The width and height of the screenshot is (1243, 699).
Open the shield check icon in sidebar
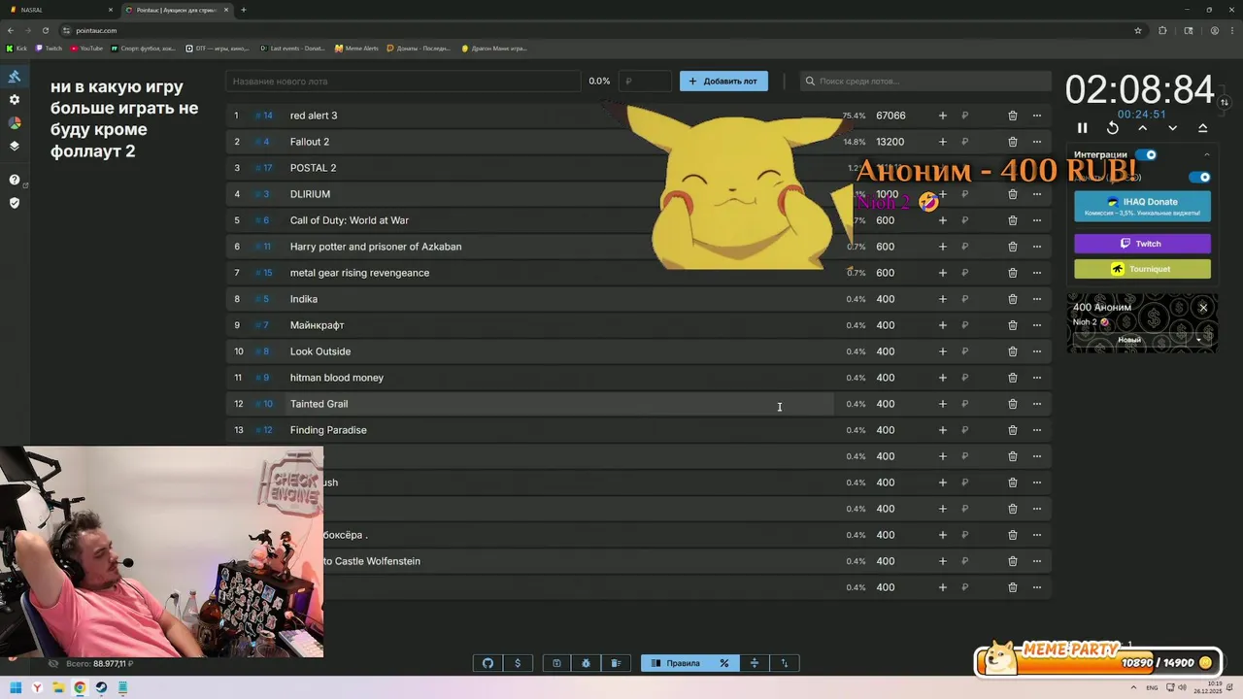tap(15, 203)
